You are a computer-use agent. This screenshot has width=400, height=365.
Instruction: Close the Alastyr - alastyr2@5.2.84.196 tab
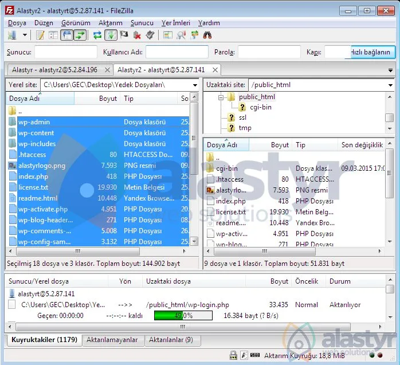tap(107, 70)
